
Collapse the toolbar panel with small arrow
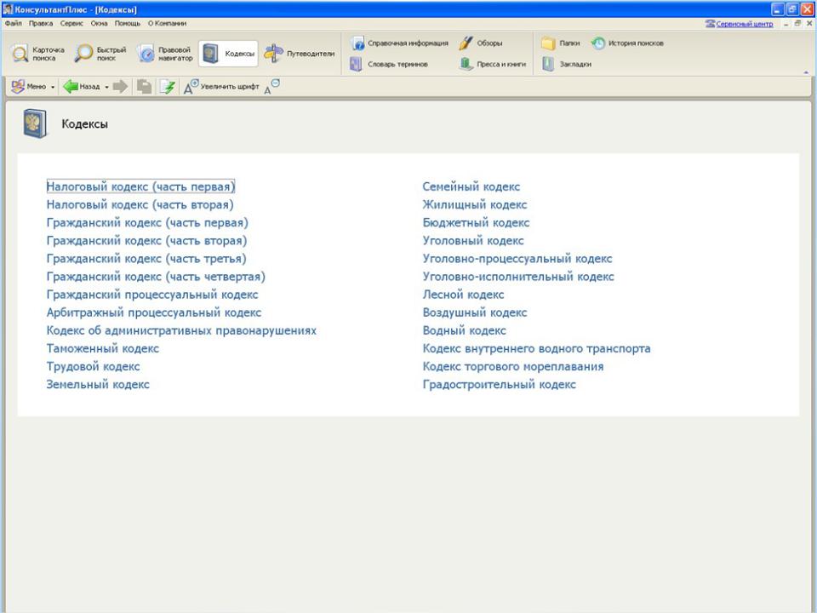(806, 72)
